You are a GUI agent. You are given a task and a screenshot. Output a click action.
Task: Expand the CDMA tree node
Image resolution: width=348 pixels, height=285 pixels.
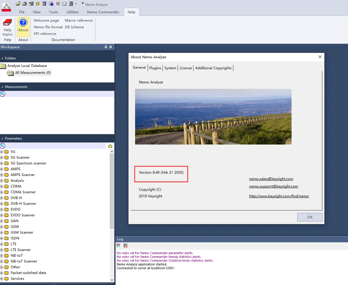coord(1,186)
